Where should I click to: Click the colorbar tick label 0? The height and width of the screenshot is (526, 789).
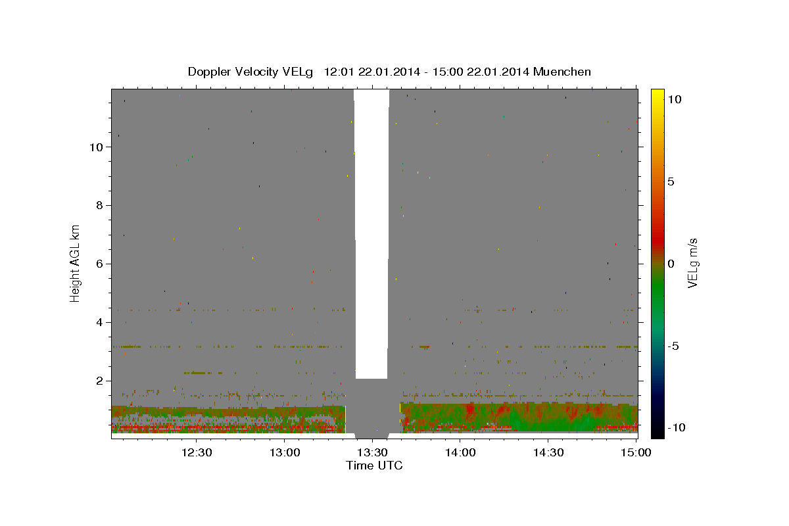click(x=671, y=264)
